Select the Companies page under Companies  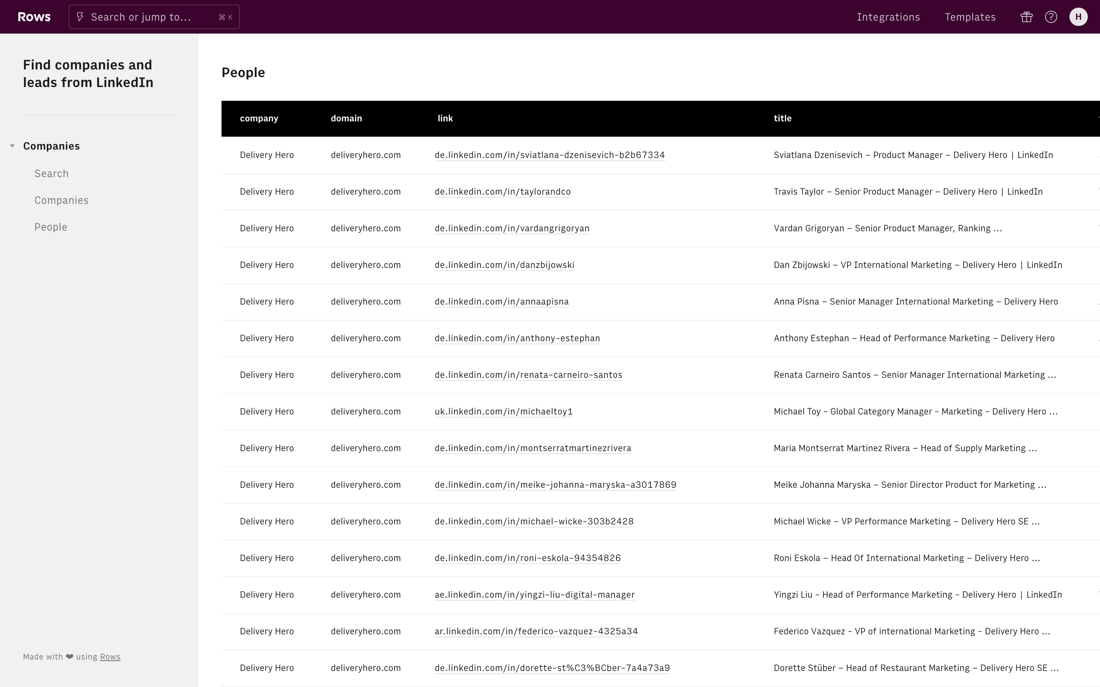click(x=61, y=200)
